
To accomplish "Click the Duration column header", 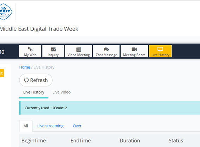I will (x=130, y=141).
